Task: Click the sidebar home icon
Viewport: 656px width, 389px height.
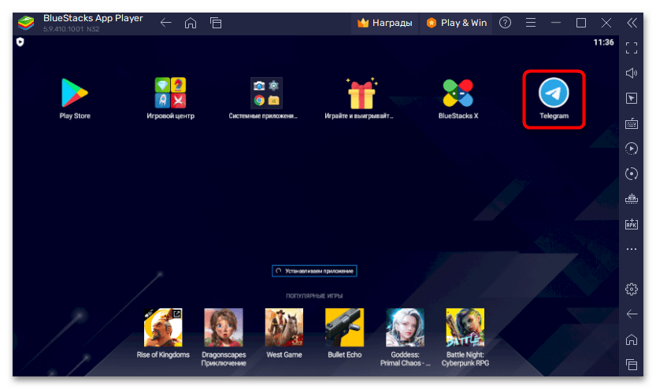Action: pyautogui.click(x=632, y=339)
